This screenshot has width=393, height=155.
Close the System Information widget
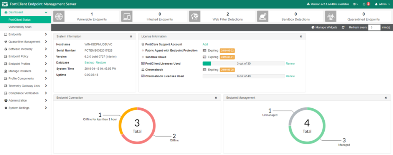131,36
